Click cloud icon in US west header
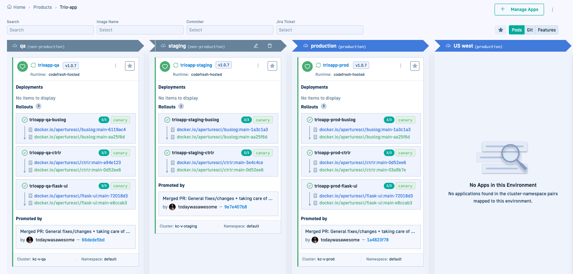This screenshot has width=573, height=274. coord(448,46)
